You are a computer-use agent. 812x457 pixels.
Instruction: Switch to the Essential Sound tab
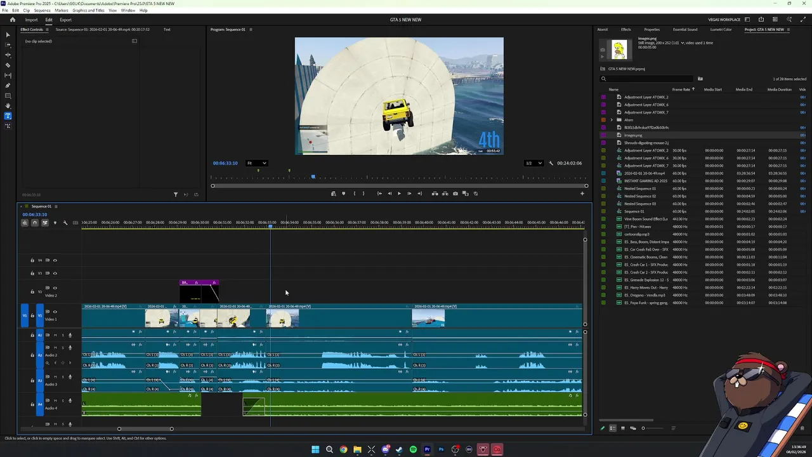pos(685,29)
